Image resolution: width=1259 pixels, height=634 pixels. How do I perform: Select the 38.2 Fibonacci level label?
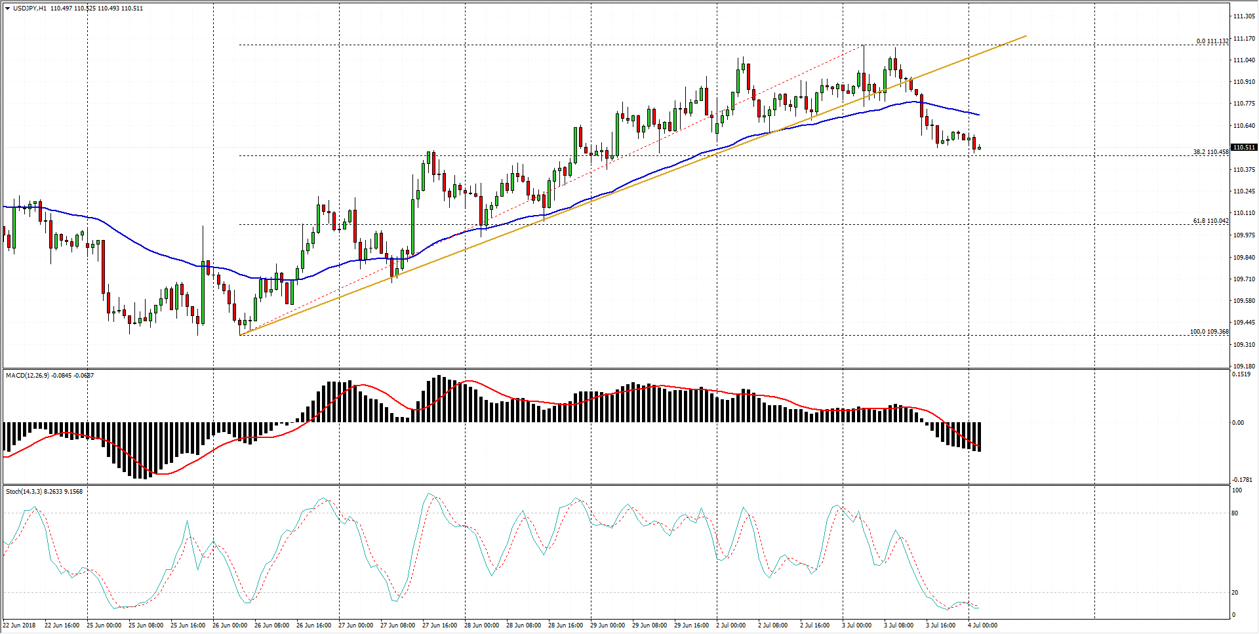pyautogui.click(x=1210, y=152)
